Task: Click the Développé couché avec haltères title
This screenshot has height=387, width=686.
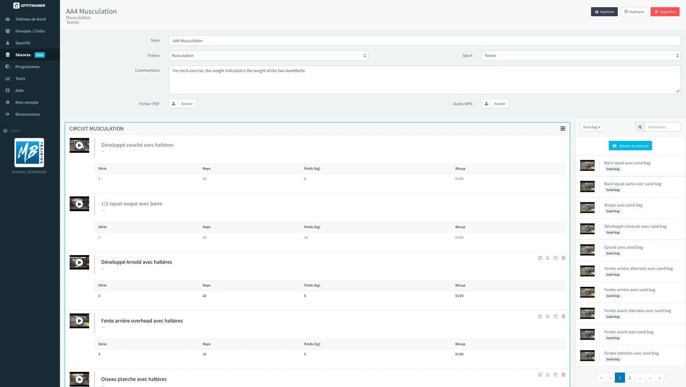Action: [137, 145]
